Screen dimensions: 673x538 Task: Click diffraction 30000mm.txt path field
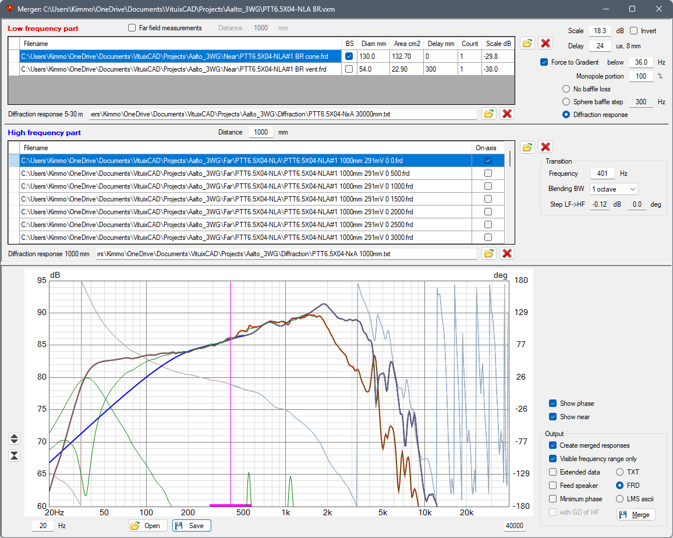284,114
